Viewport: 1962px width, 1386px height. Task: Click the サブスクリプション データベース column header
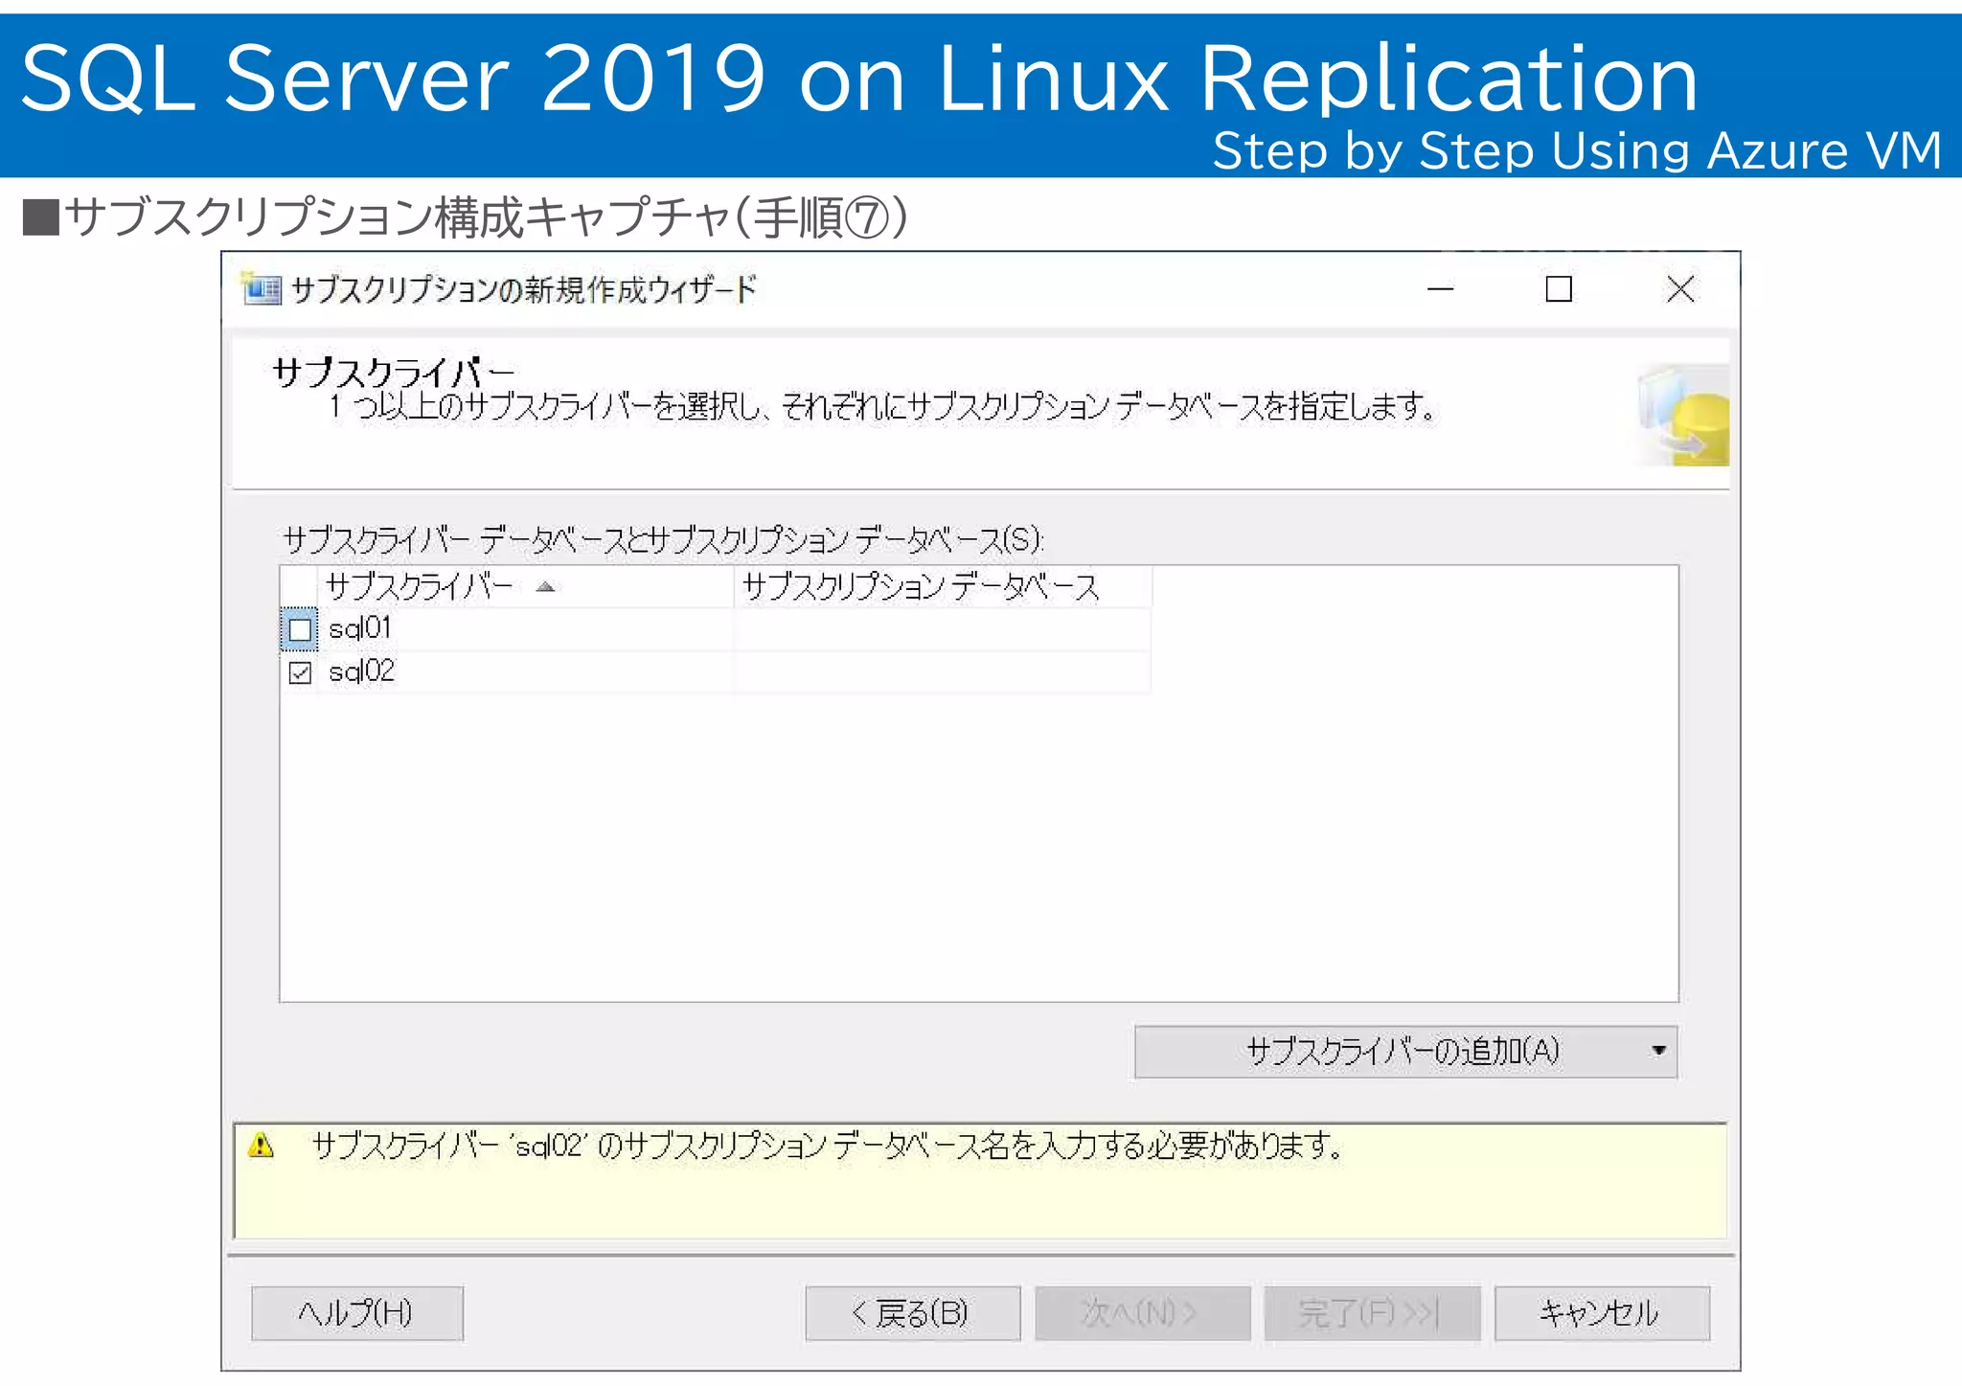pos(943,586)
